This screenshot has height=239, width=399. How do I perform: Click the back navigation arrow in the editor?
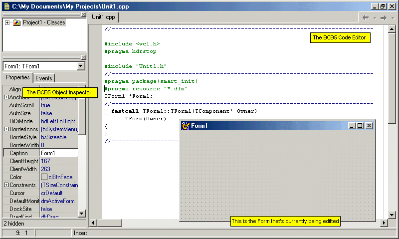(x=365, y=17)
